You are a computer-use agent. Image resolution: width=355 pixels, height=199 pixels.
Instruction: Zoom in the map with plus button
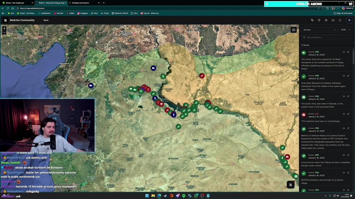click(4, 28)
